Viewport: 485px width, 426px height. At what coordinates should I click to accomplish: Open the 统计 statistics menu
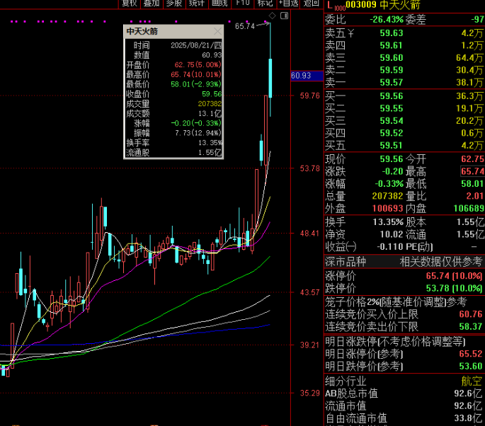[197, 4]
